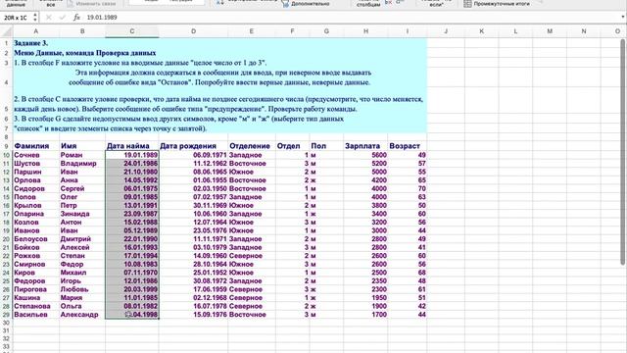Click the salary cell 2350
The image size is (627, 353).
tap(365, 281)
